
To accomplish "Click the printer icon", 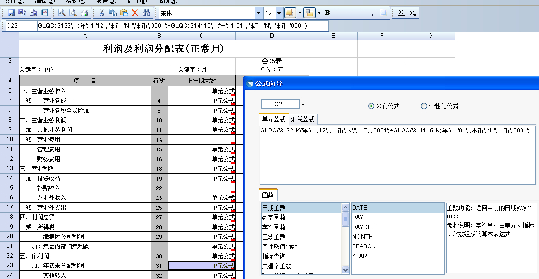I will (84, 13).
